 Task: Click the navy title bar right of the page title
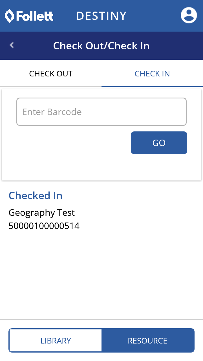click(x=178, y=46)
